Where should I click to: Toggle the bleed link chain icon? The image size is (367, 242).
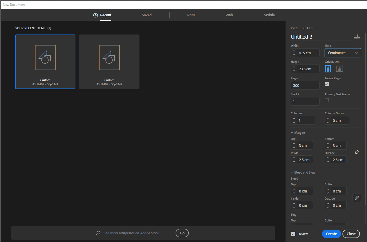[357, 198]
